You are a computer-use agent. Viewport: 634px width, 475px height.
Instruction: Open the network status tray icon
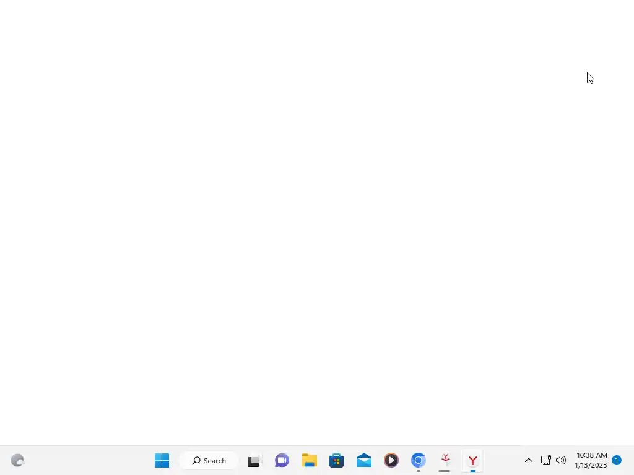click(546, 460)
